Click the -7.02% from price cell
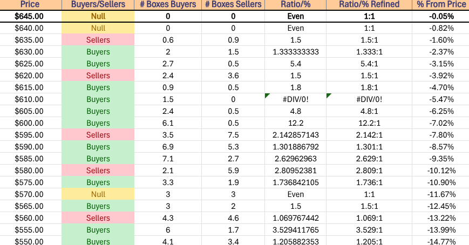The image size is (469, 245). [441, 123]
